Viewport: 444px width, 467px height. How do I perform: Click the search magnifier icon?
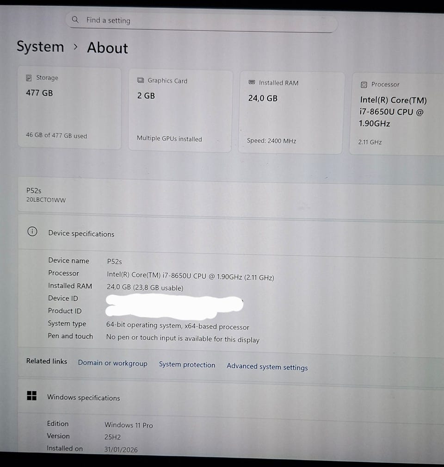click(x=75, y=19)
